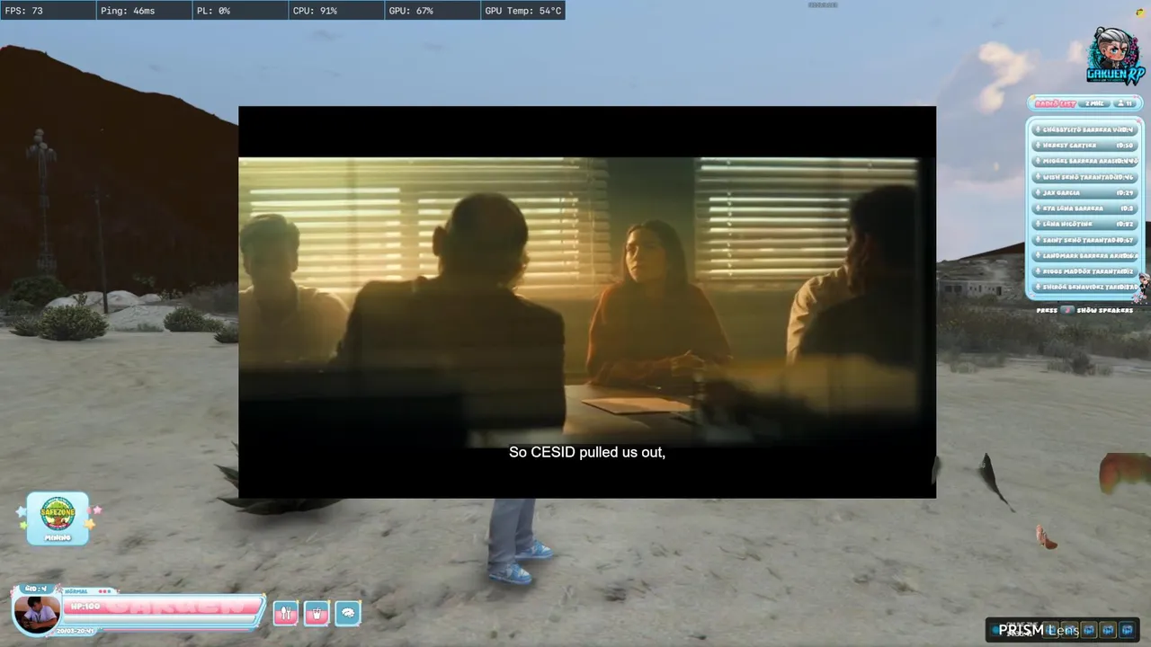Click the radio member count badge
Screen dimensions: 1151x647
pyautogui.click(x=1124, y=103)
